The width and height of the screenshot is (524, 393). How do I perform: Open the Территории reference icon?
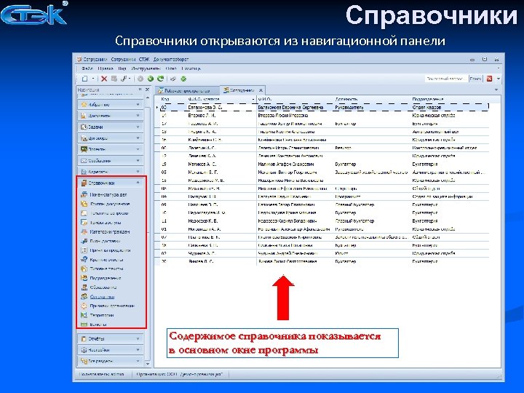[x=84, y=315]
